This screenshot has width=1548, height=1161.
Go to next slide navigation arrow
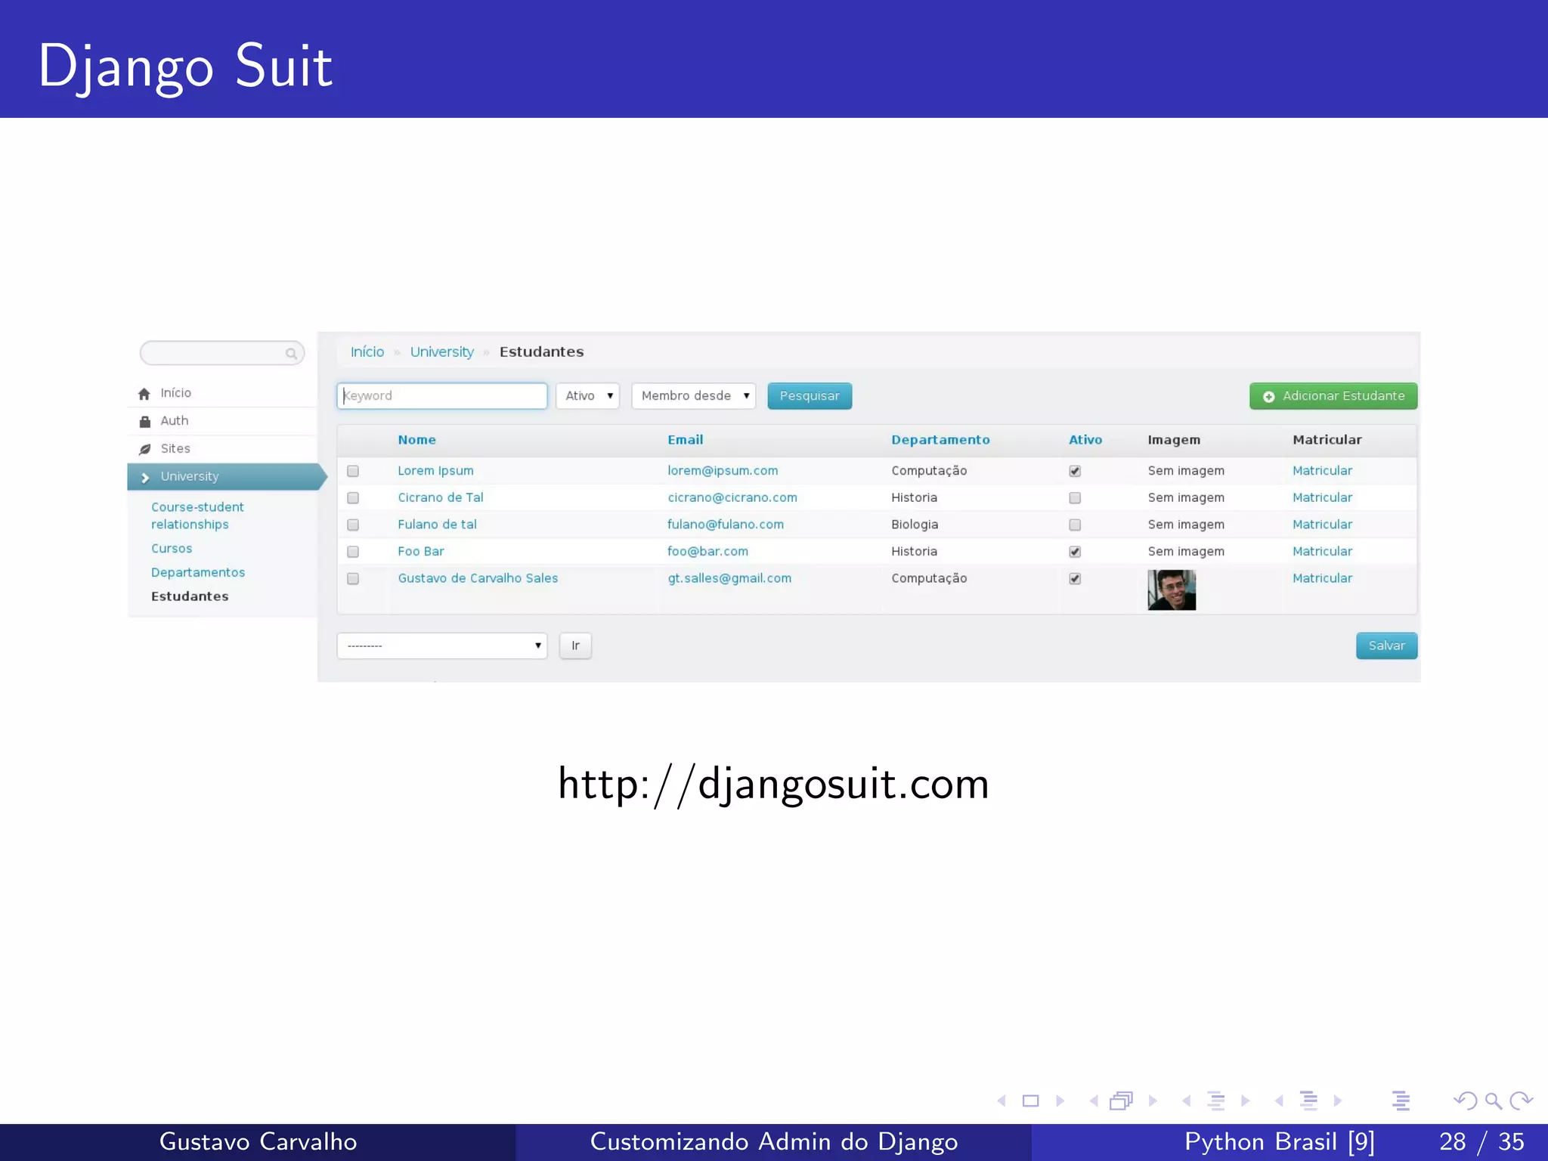click(1060, 1101)
